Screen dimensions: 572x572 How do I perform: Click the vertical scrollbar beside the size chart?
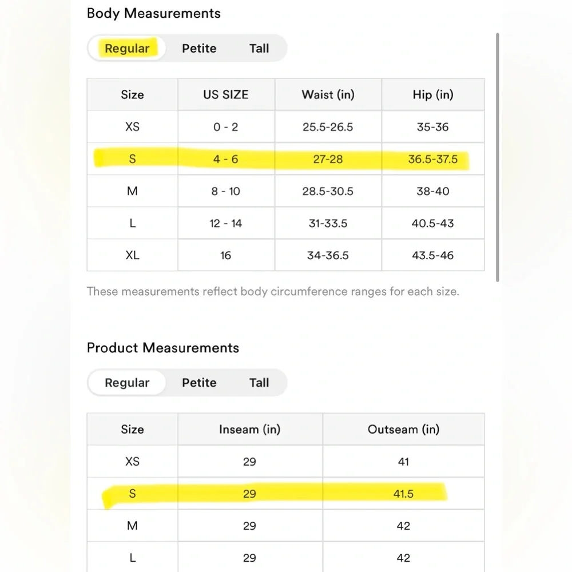pos(498,157)
